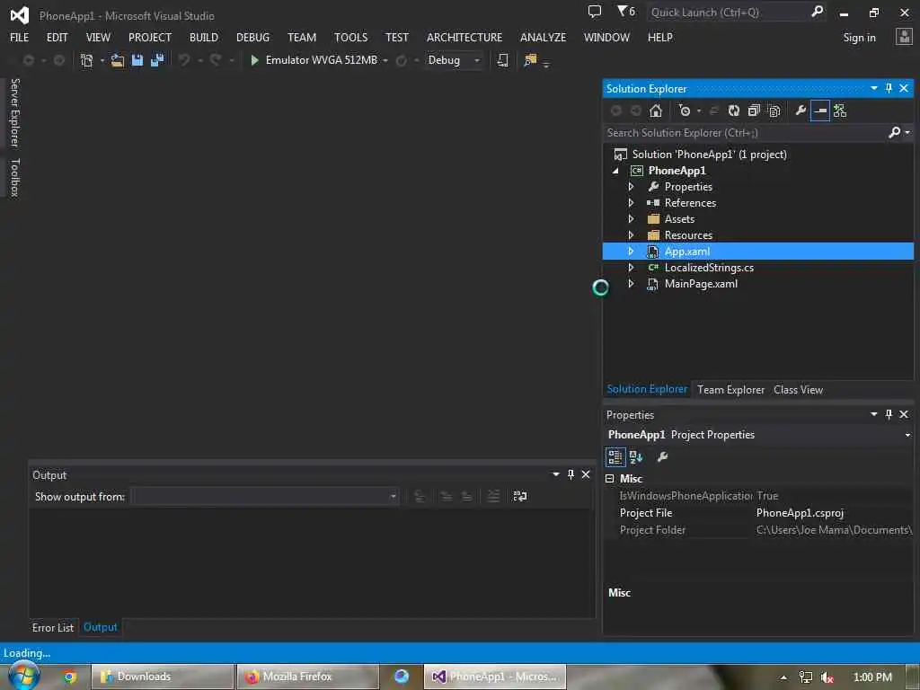
Task: Collapse the PhoneApp1 project node
Action: point(615,171)
